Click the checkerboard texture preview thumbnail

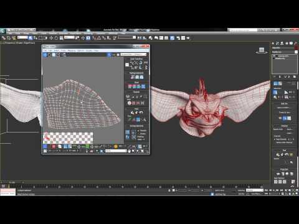pos(68,138)
